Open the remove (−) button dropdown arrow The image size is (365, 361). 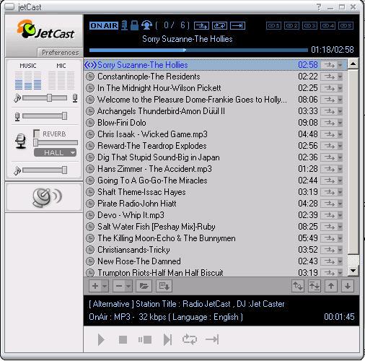tap(128, 286)
